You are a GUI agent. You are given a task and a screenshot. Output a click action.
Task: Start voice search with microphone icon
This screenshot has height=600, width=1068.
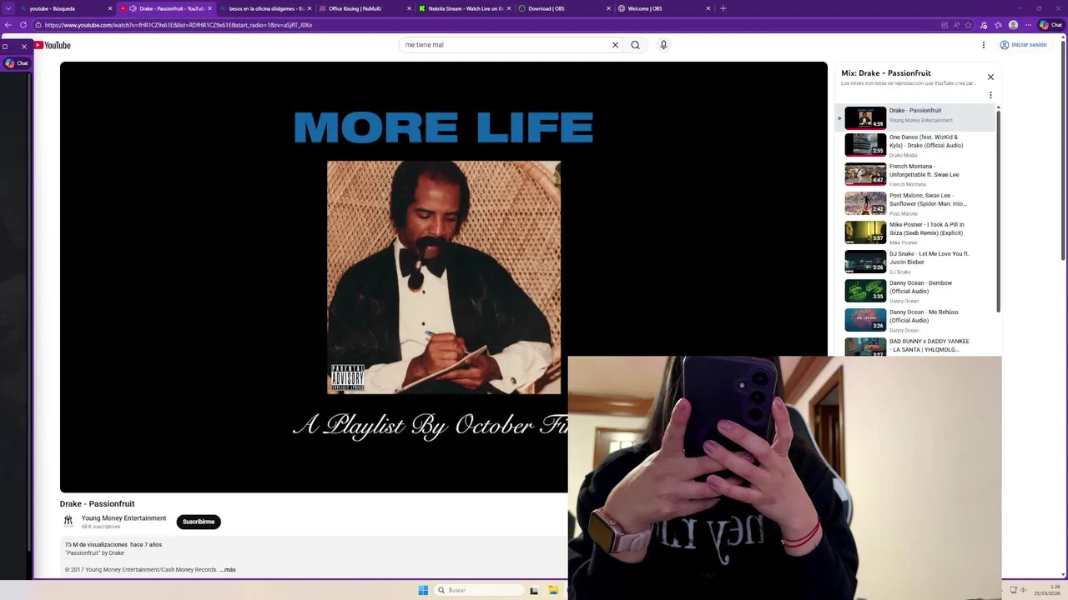coord(663,45)
